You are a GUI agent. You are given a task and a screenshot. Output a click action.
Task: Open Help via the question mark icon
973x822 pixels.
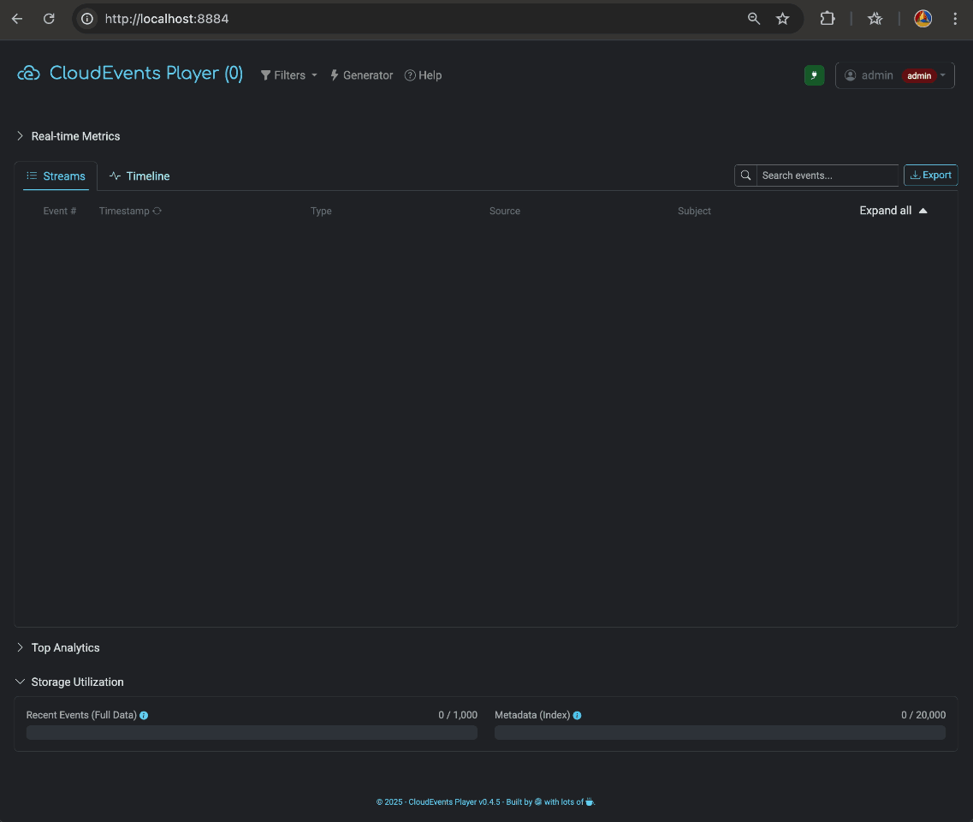coord(410,75)
